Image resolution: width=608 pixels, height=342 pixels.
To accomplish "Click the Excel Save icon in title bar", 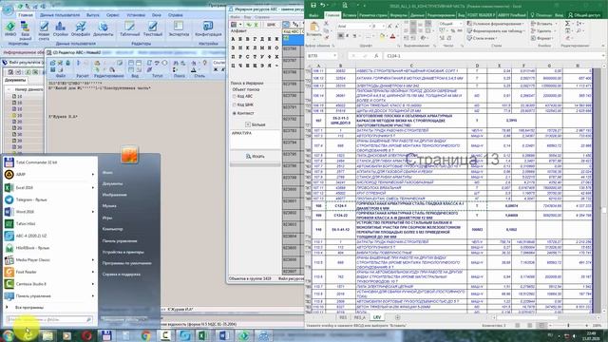I will click(313, 5).
